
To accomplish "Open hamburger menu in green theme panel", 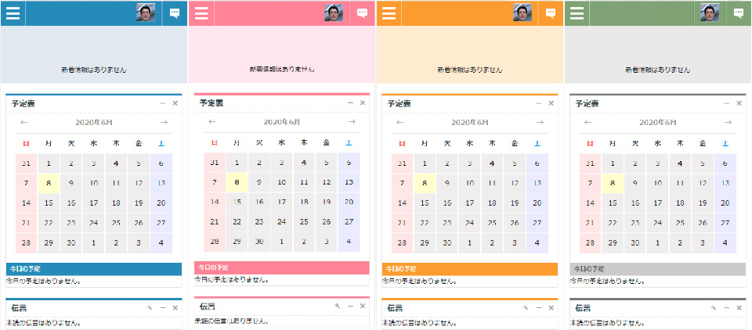I will click(x=577, y=13).
